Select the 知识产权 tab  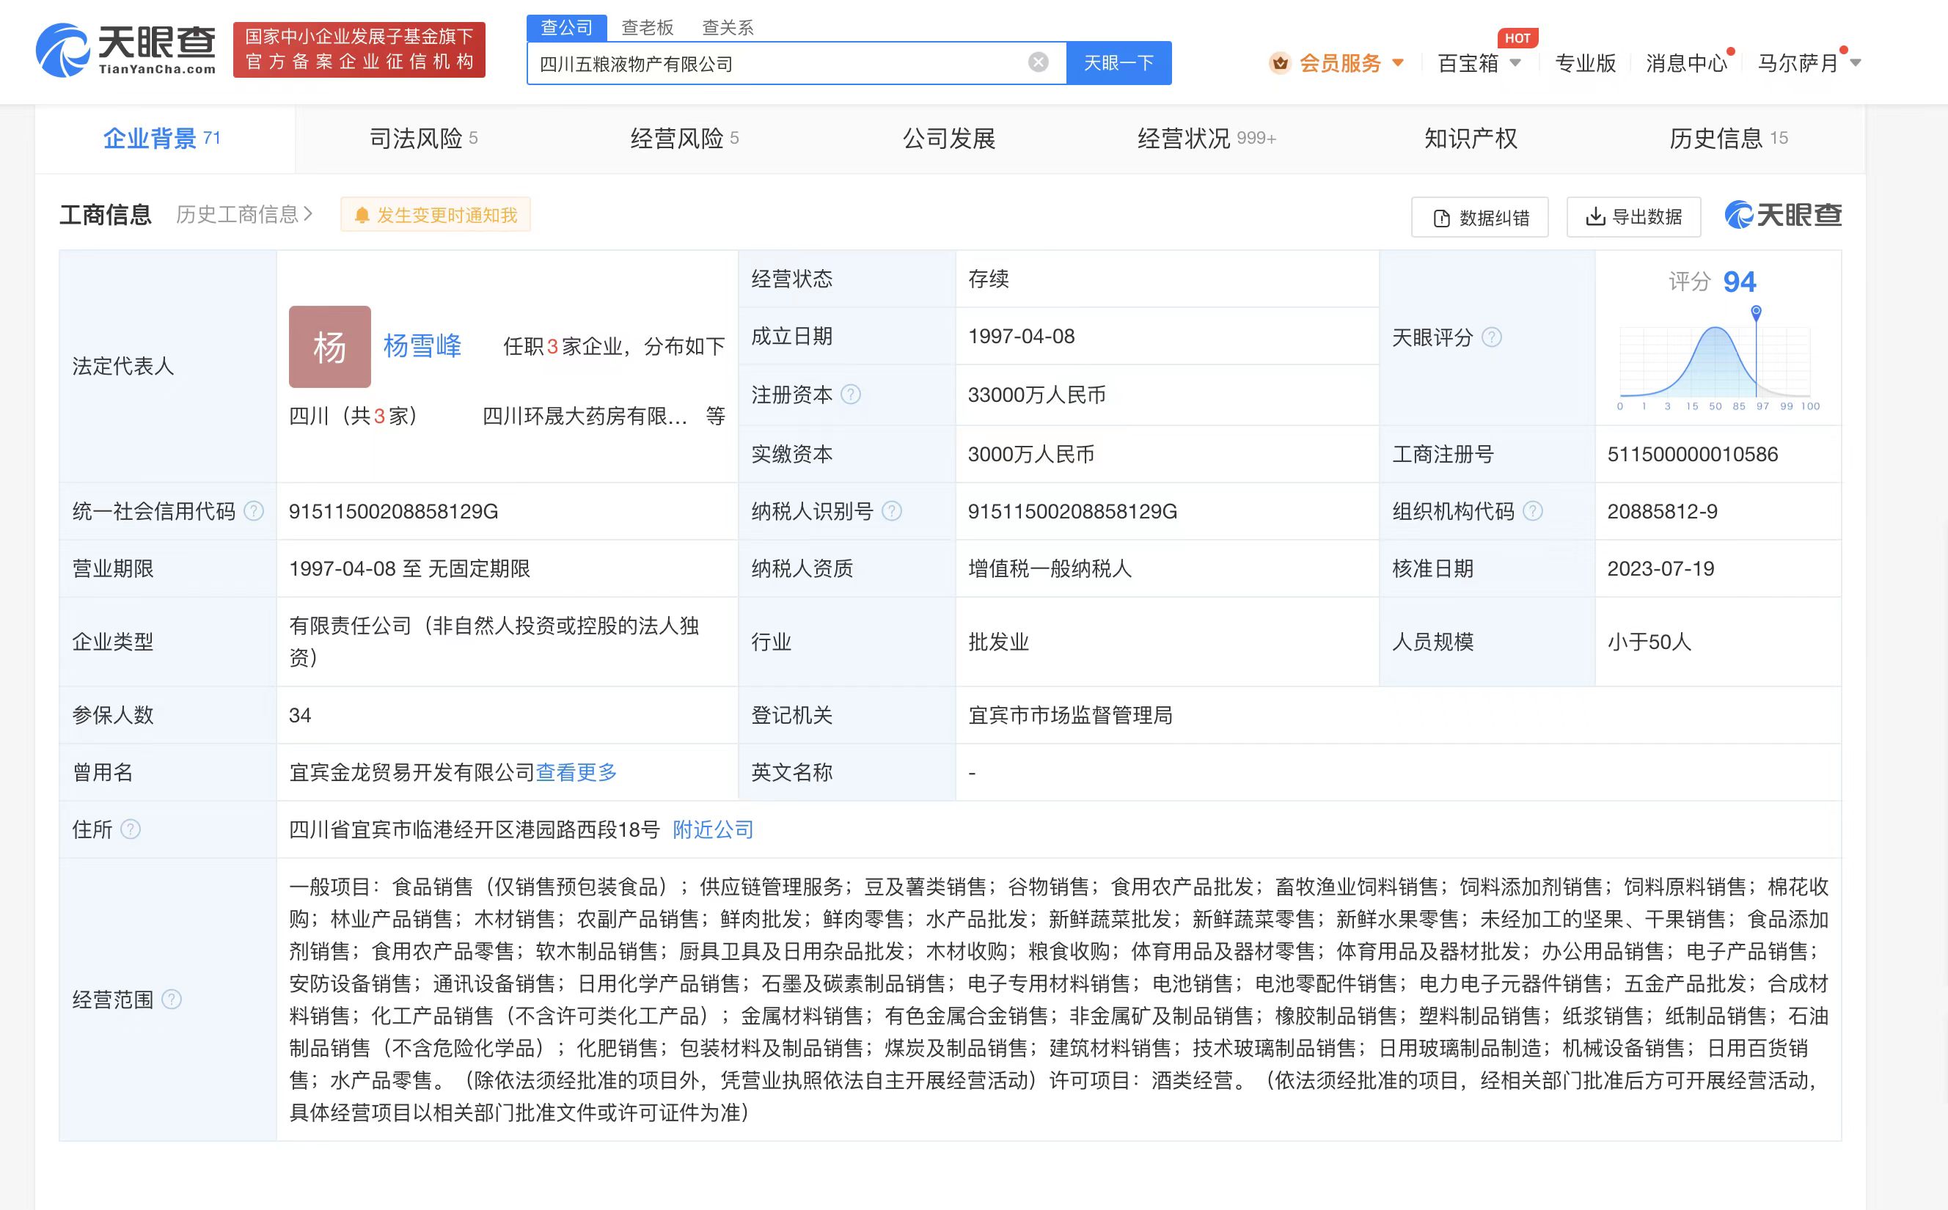coord(1471,139)
